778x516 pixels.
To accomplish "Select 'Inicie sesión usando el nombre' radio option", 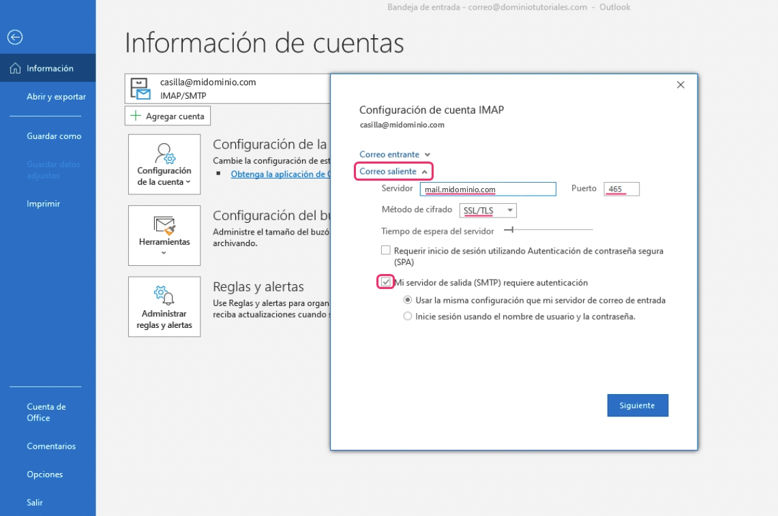I will tap(408, 316).
